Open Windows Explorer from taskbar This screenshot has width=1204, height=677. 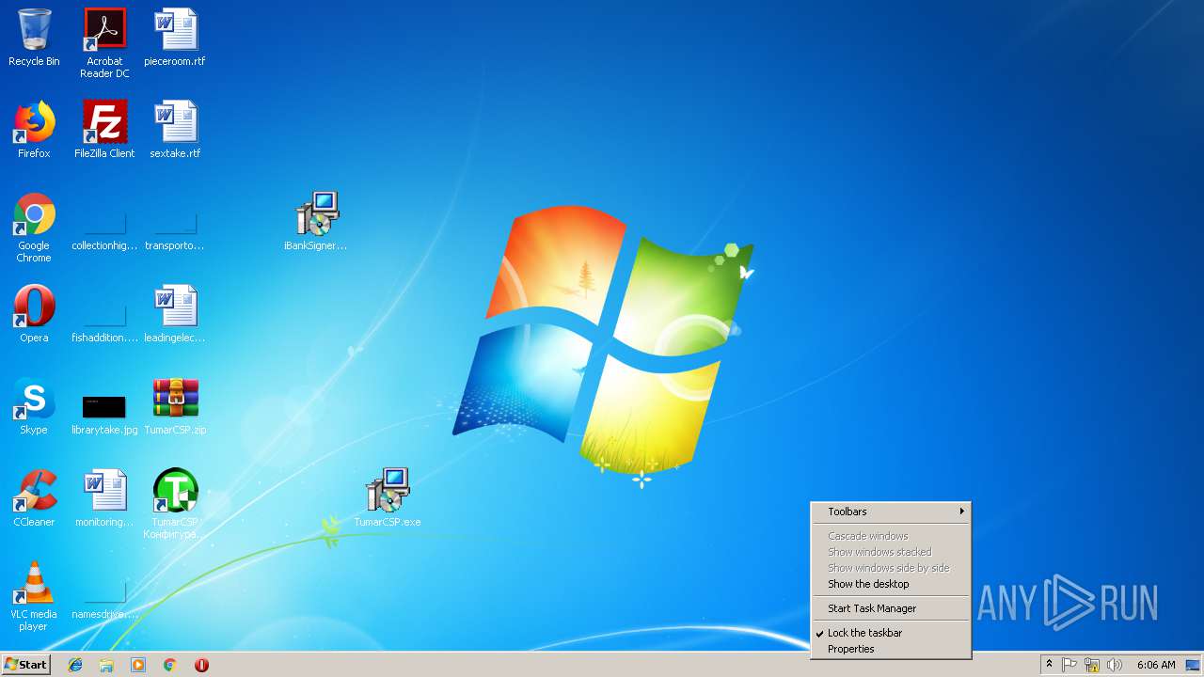pyautogui.click(x=106, y=665)
